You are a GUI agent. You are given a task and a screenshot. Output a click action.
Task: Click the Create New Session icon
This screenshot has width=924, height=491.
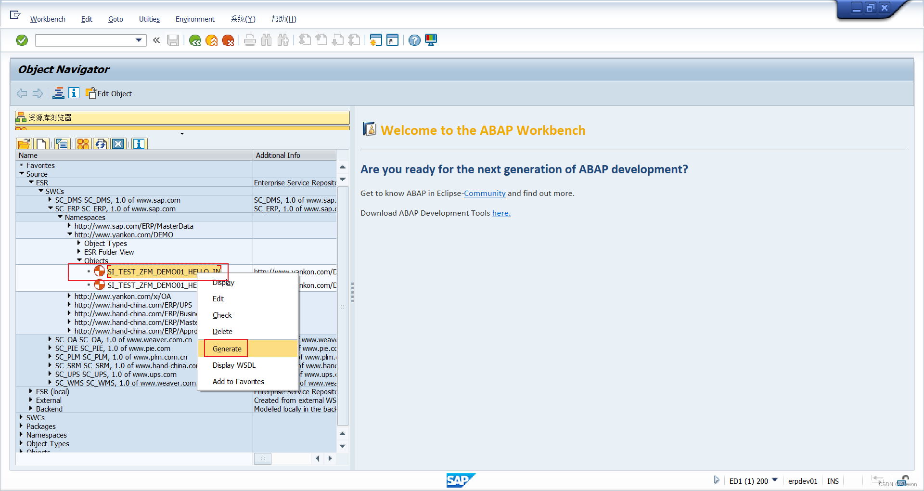[x=376, y=40]
